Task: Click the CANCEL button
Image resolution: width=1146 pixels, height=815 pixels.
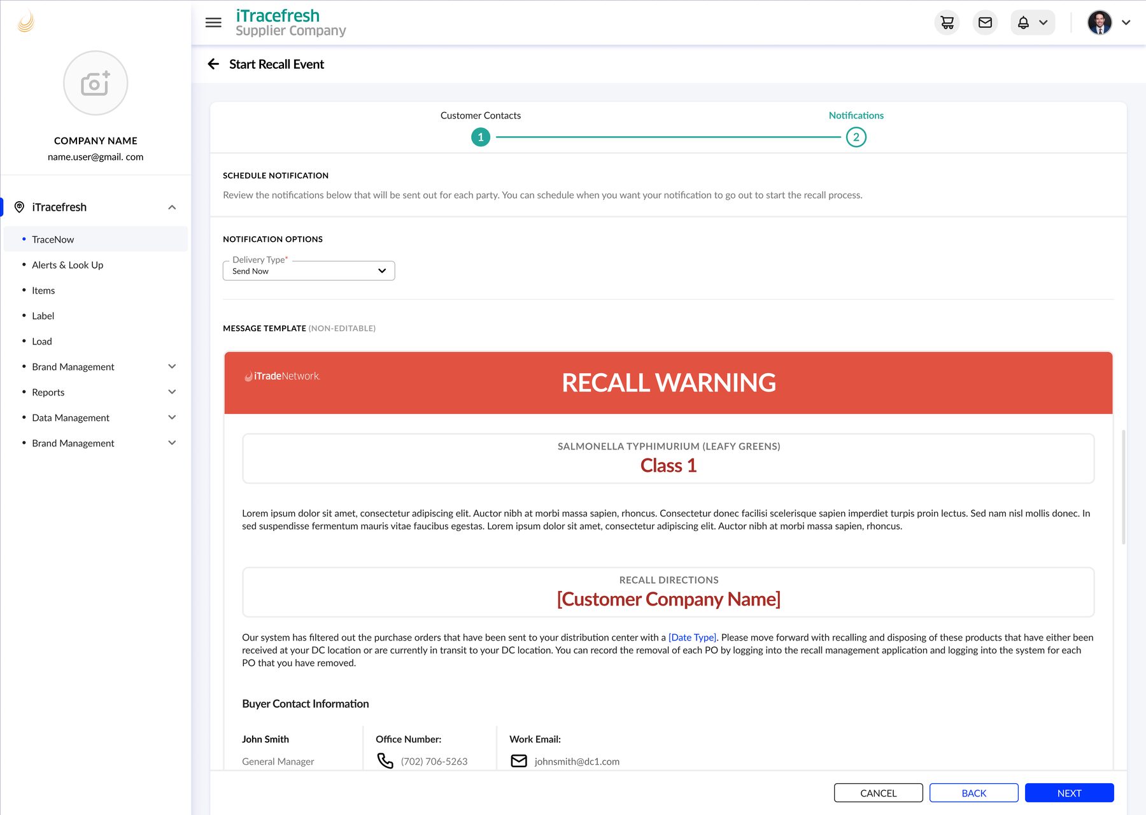Action: 878,793
